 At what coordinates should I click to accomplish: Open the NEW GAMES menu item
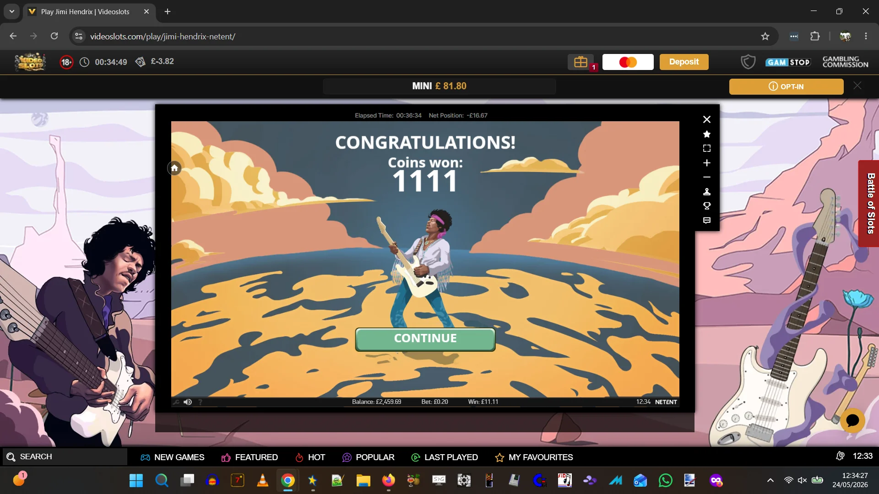click(x=173, y=457)
